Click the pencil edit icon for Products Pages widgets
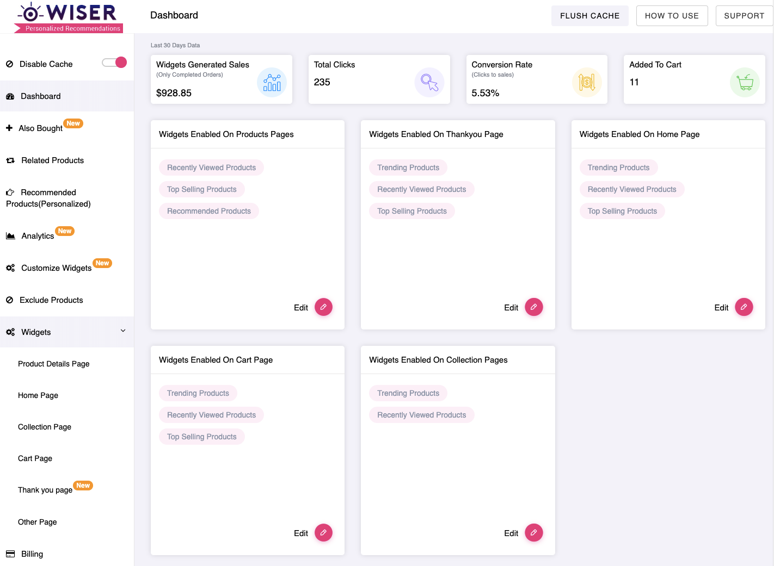Image resolution: width=774 pixels, height=566 pixels. pos(323,307)
